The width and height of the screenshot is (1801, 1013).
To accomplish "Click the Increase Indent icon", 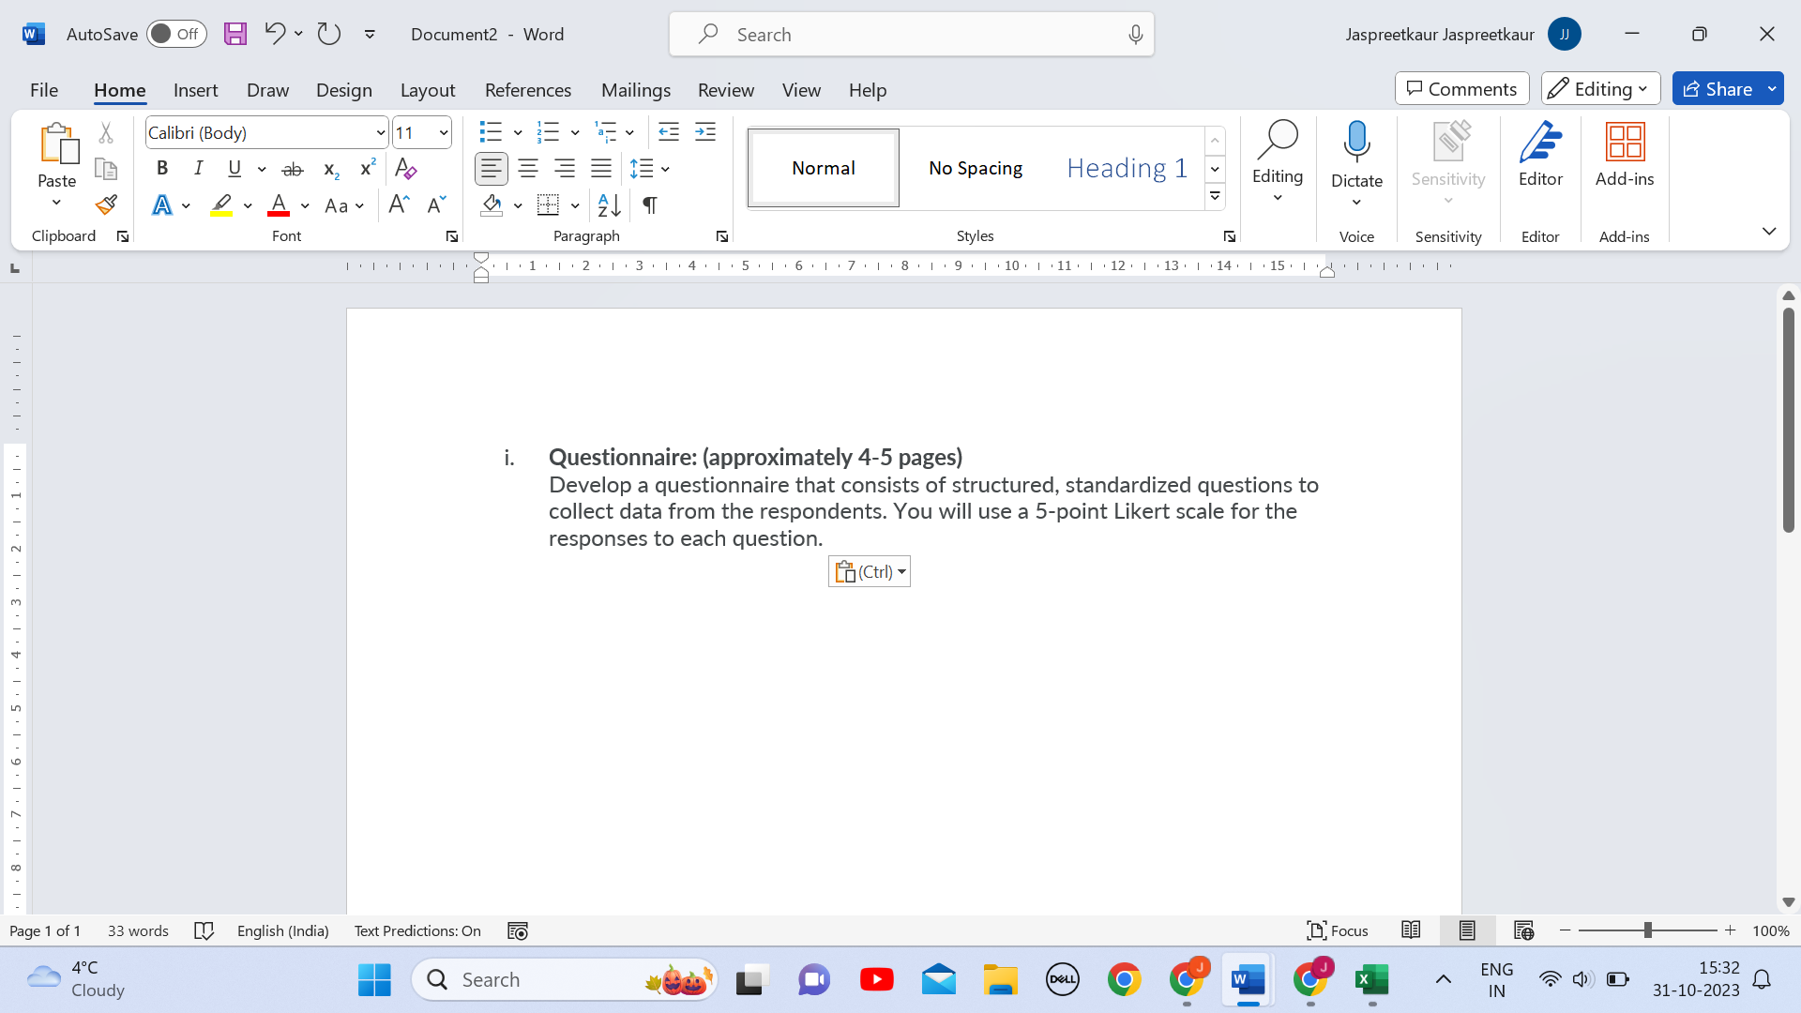I will [704, 132].
